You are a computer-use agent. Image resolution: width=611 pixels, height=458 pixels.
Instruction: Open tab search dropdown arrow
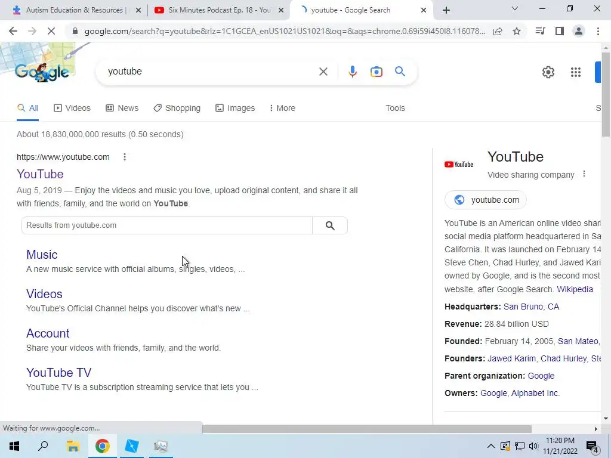point(515,9)
